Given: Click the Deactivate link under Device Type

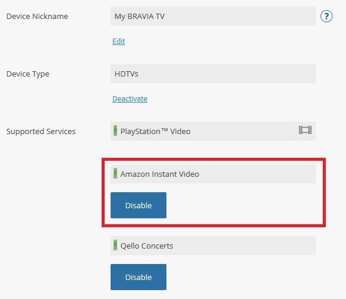Looking at the screenshot, I should tap(130, 99).
